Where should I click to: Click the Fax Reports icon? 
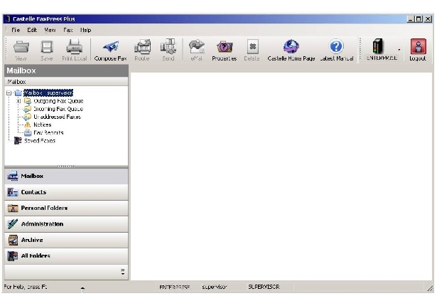tap(28, 132)
